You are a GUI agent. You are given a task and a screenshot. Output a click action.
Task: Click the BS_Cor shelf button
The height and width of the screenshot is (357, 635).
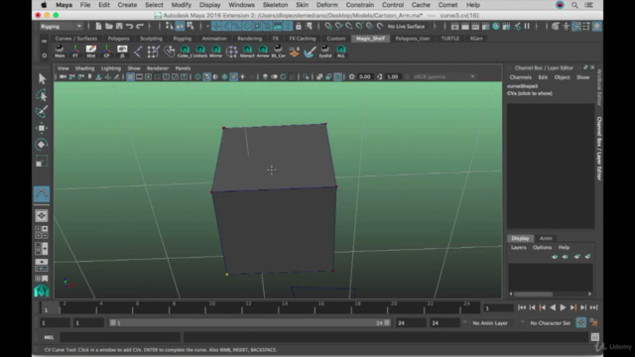click(x=278, y=52)
